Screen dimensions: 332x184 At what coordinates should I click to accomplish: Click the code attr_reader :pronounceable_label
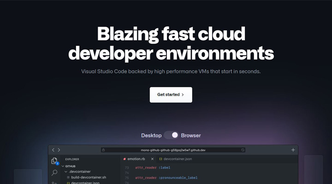click(166, 178)
